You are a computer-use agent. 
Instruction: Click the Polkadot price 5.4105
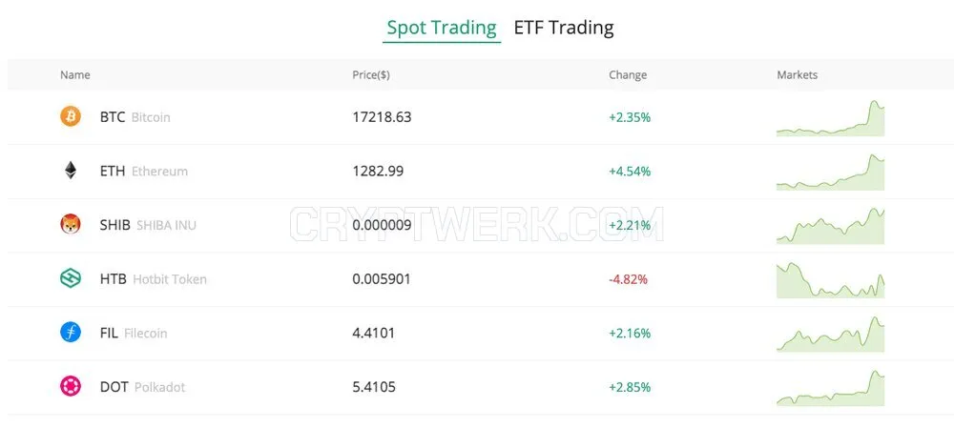pos(374,387)
